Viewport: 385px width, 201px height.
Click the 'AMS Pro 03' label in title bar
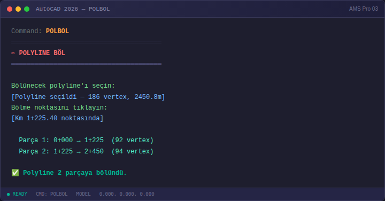point(364,9)
